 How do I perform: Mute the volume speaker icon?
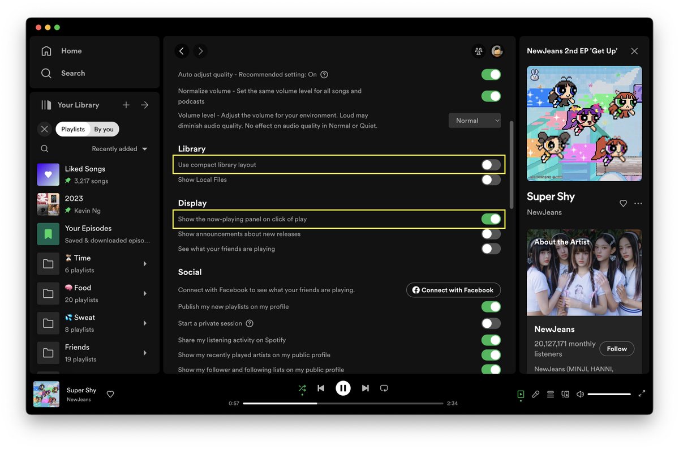[x=580, y=394]
